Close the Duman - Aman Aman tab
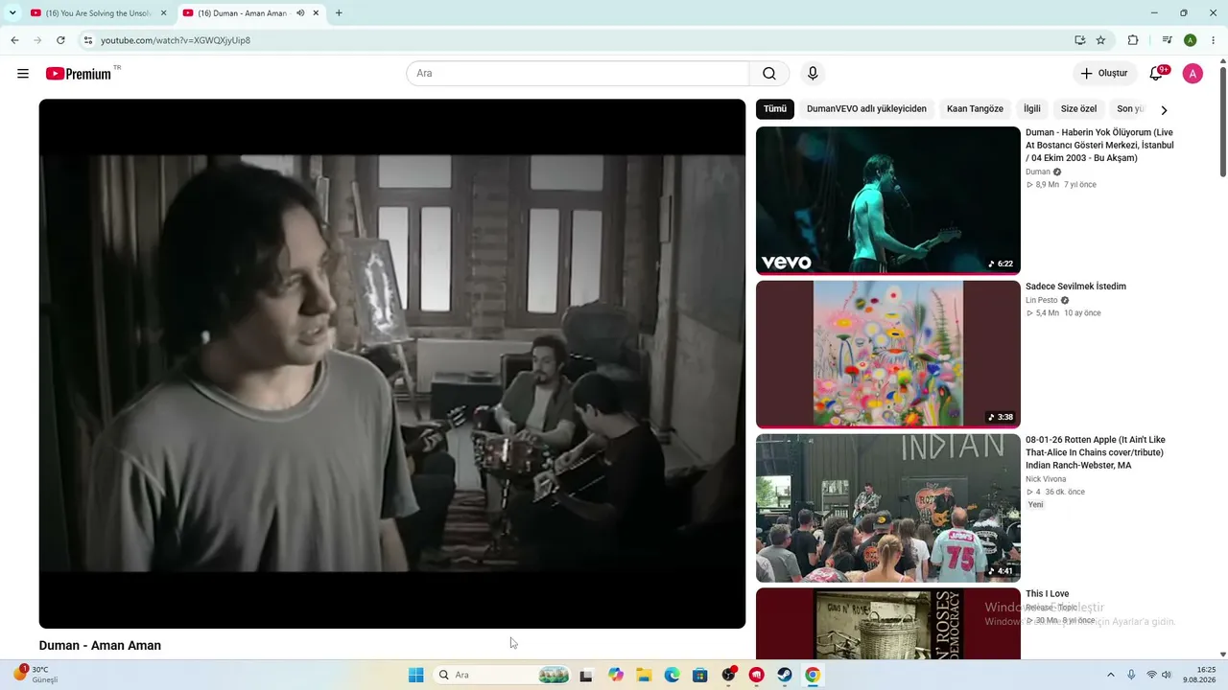This screenshot has height=690, width=1228. (316, 13)
